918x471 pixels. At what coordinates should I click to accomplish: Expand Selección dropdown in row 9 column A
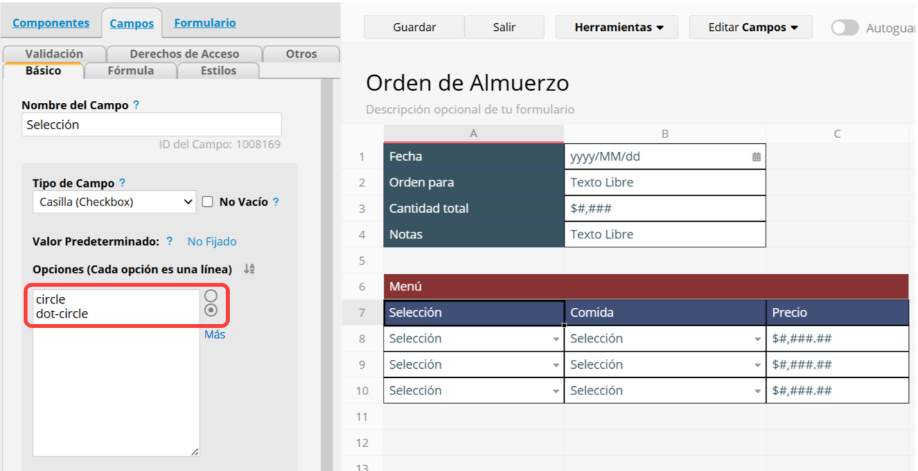[556, 366]
